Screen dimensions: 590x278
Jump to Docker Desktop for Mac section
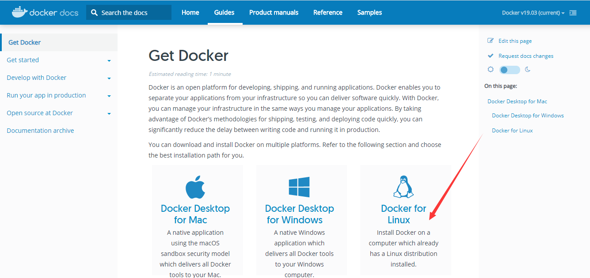coord(518,101)
